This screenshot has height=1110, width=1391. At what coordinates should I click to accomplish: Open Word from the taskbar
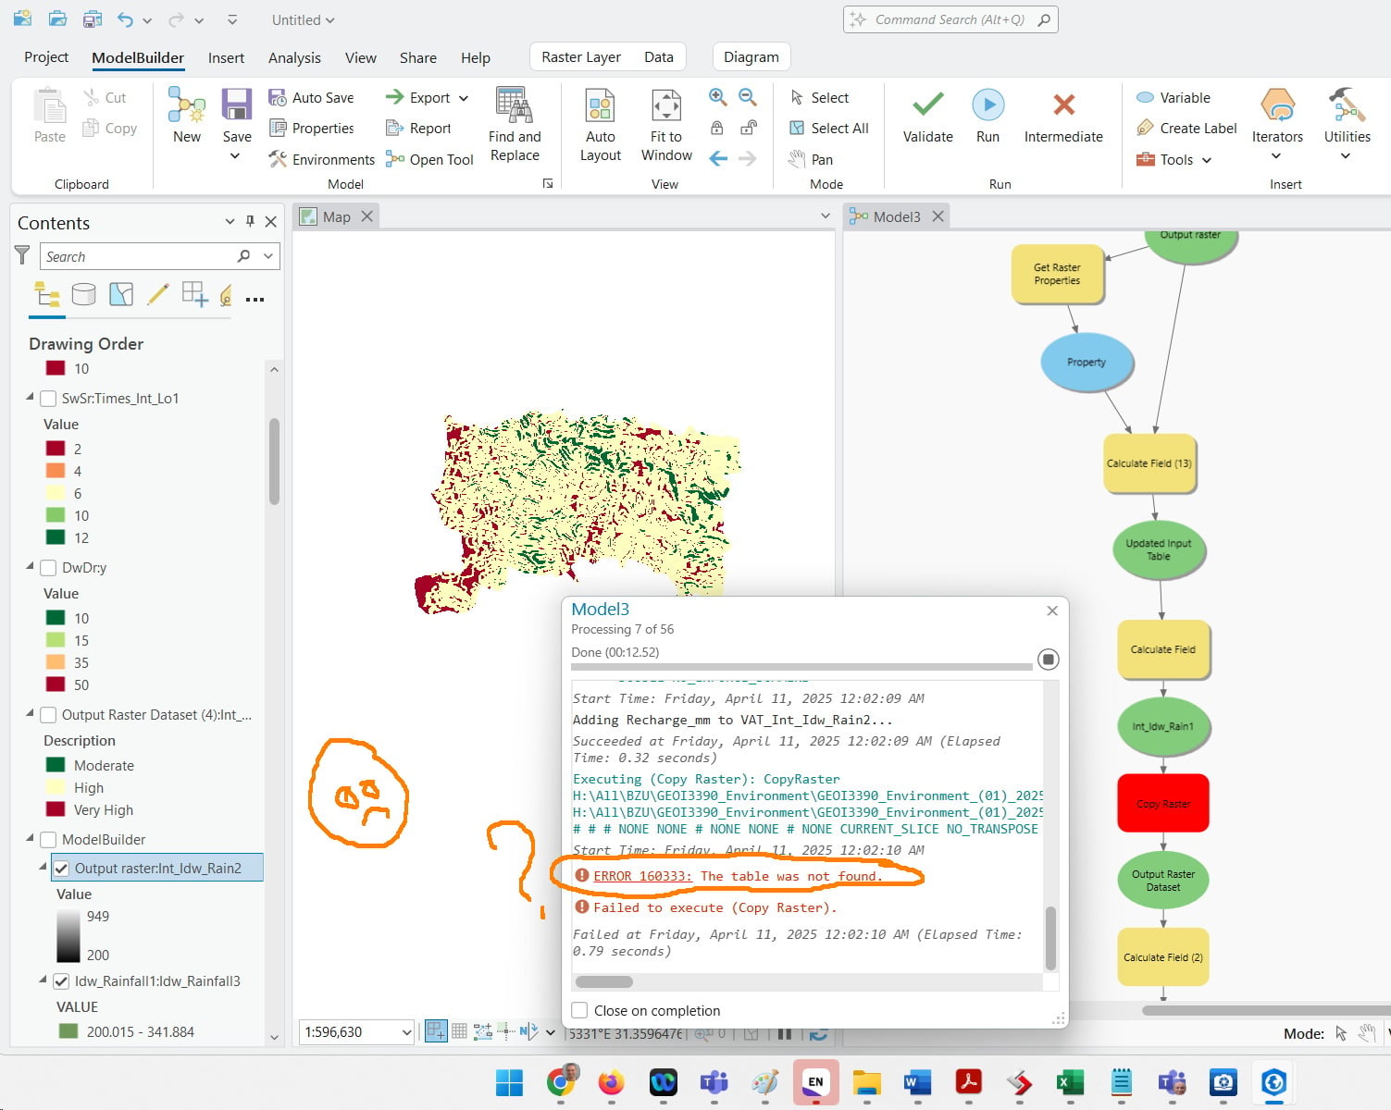(x=916, y=1082)
